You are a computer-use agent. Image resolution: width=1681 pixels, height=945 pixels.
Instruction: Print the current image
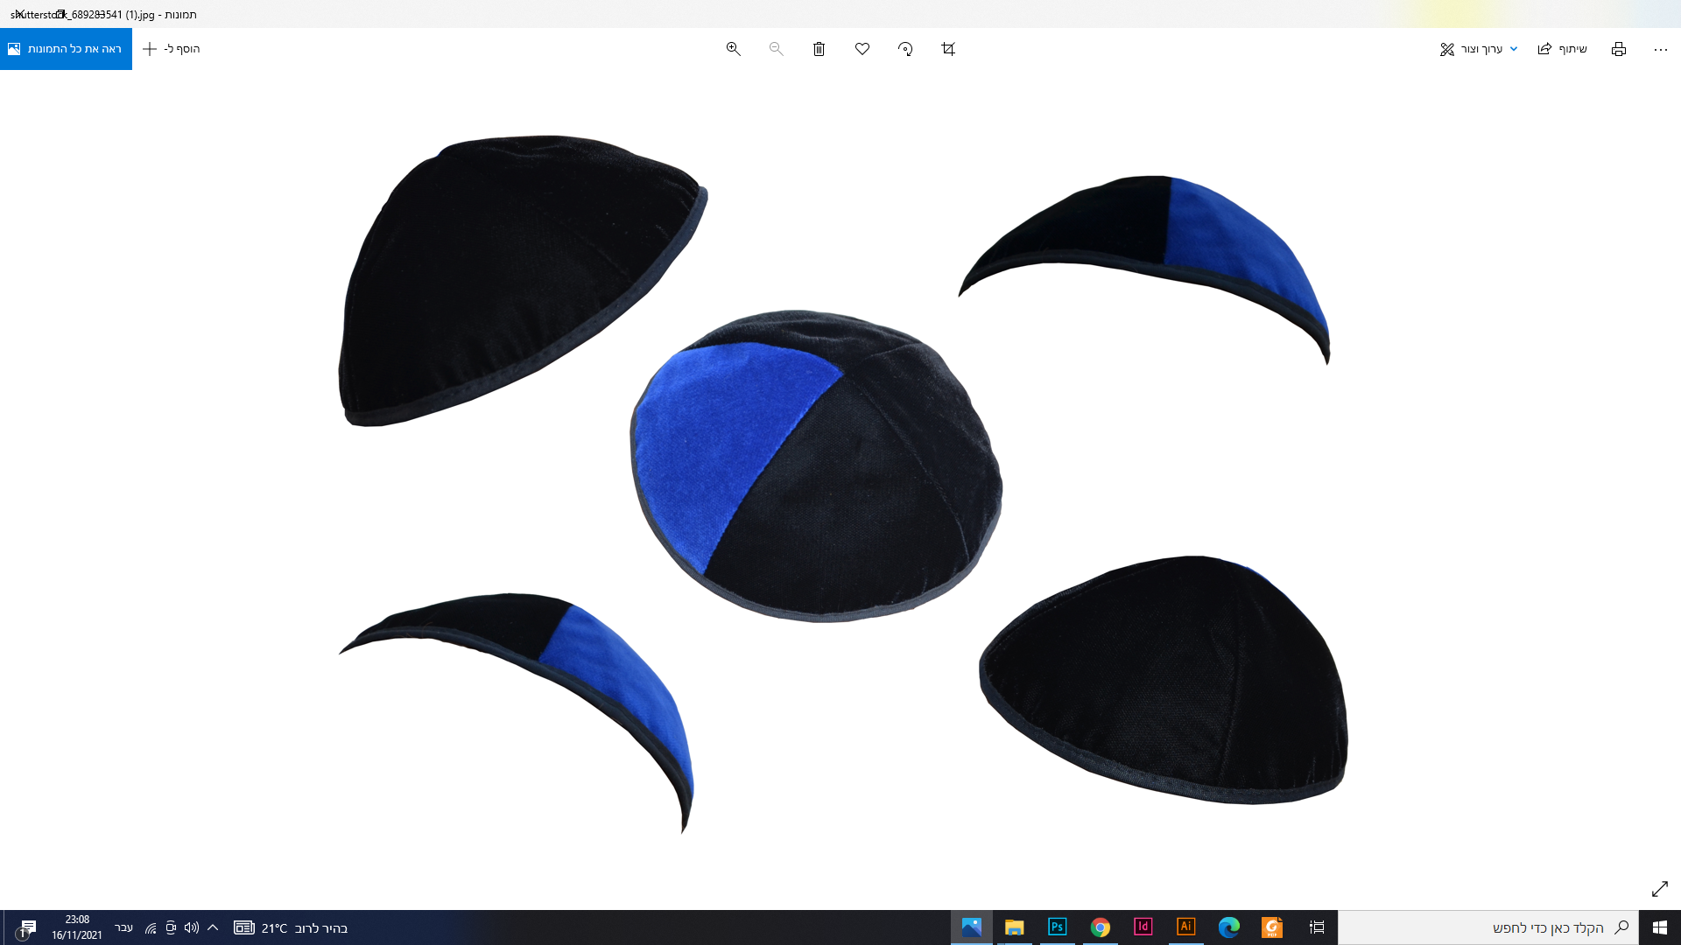point(1618,49)
